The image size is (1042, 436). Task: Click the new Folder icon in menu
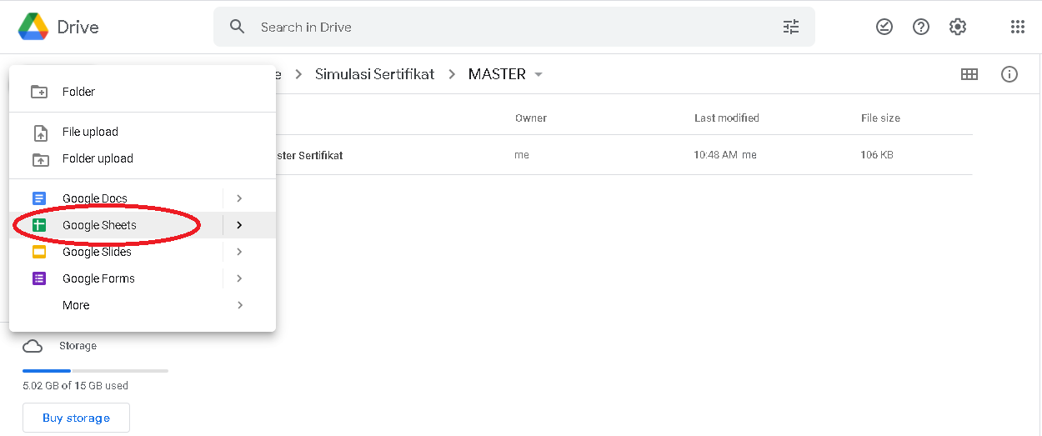coord(39,92)
